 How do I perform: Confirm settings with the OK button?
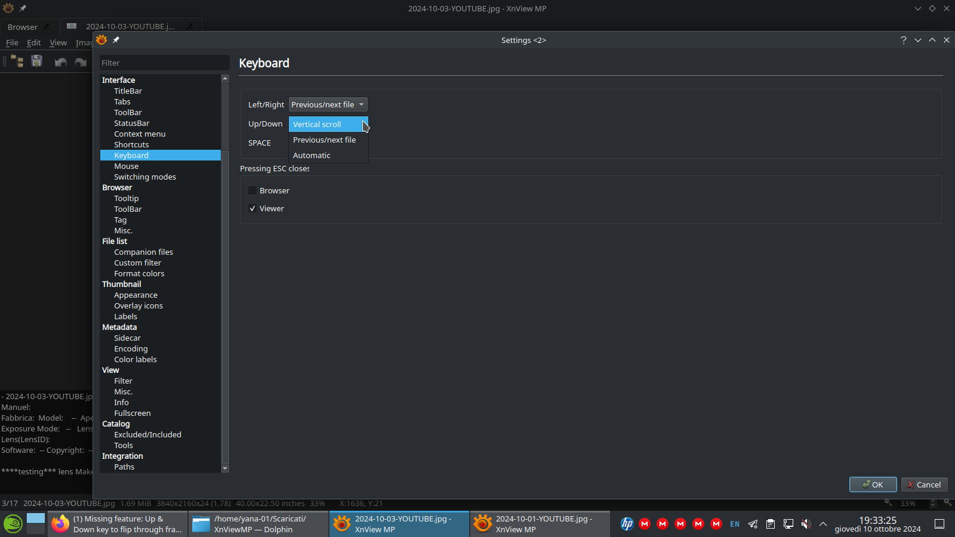pyautogui.click(x=873, y=484)
